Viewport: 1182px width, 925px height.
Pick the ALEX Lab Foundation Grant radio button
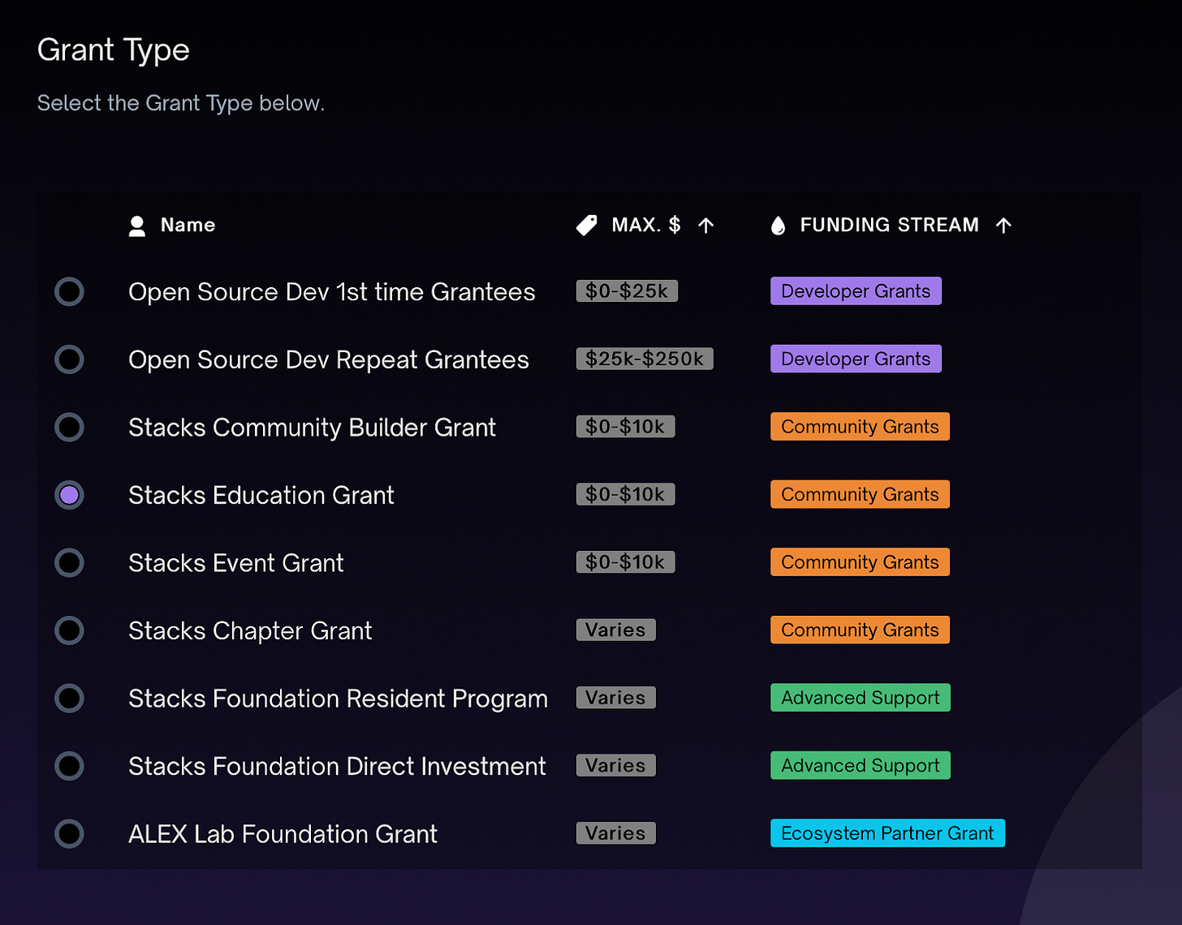click(69, 833)
